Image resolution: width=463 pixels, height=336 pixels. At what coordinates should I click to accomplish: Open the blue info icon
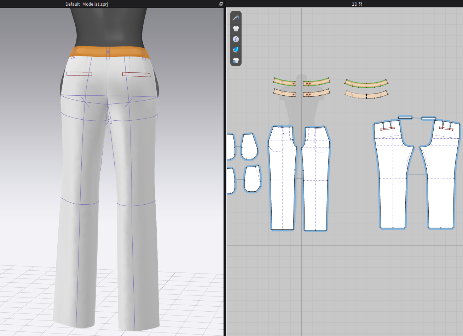pos(236,39)
